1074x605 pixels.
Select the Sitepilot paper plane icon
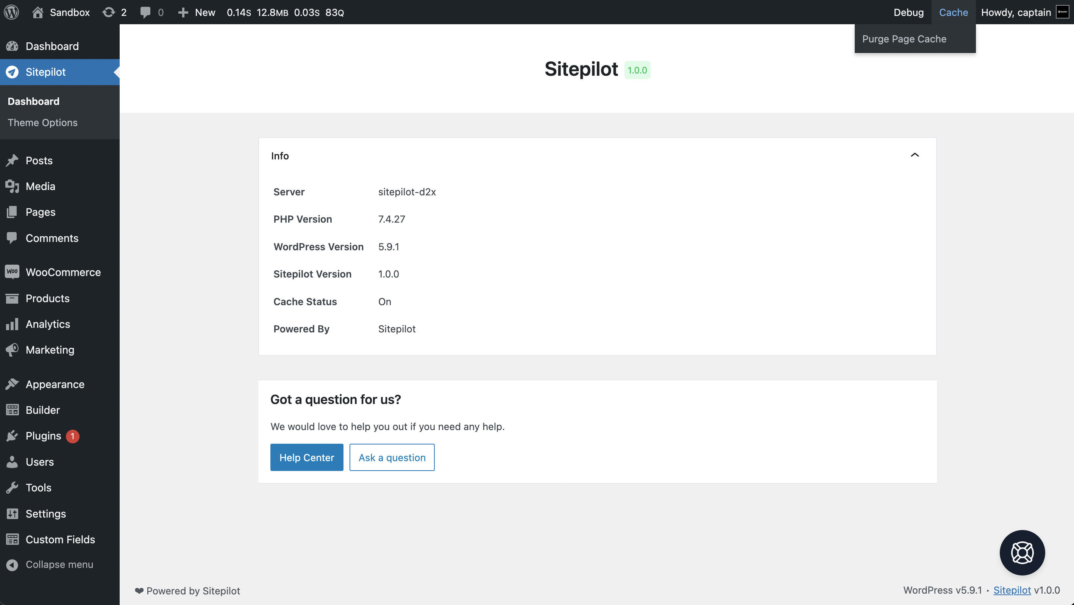12,72
